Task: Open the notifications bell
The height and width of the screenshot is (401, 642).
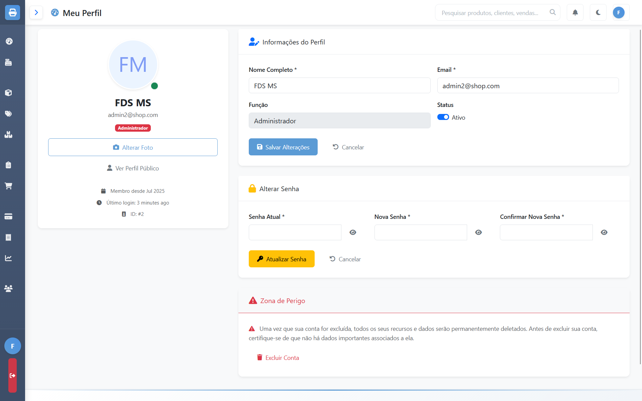Action: pyautogui.click(x=575, y=12)
